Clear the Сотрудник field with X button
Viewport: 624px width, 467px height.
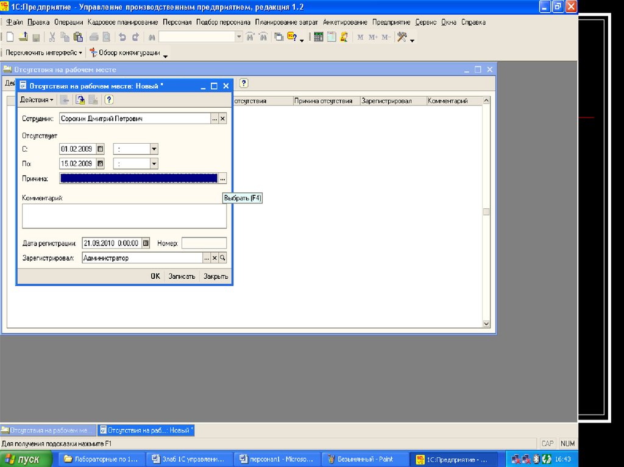(222, 119)
